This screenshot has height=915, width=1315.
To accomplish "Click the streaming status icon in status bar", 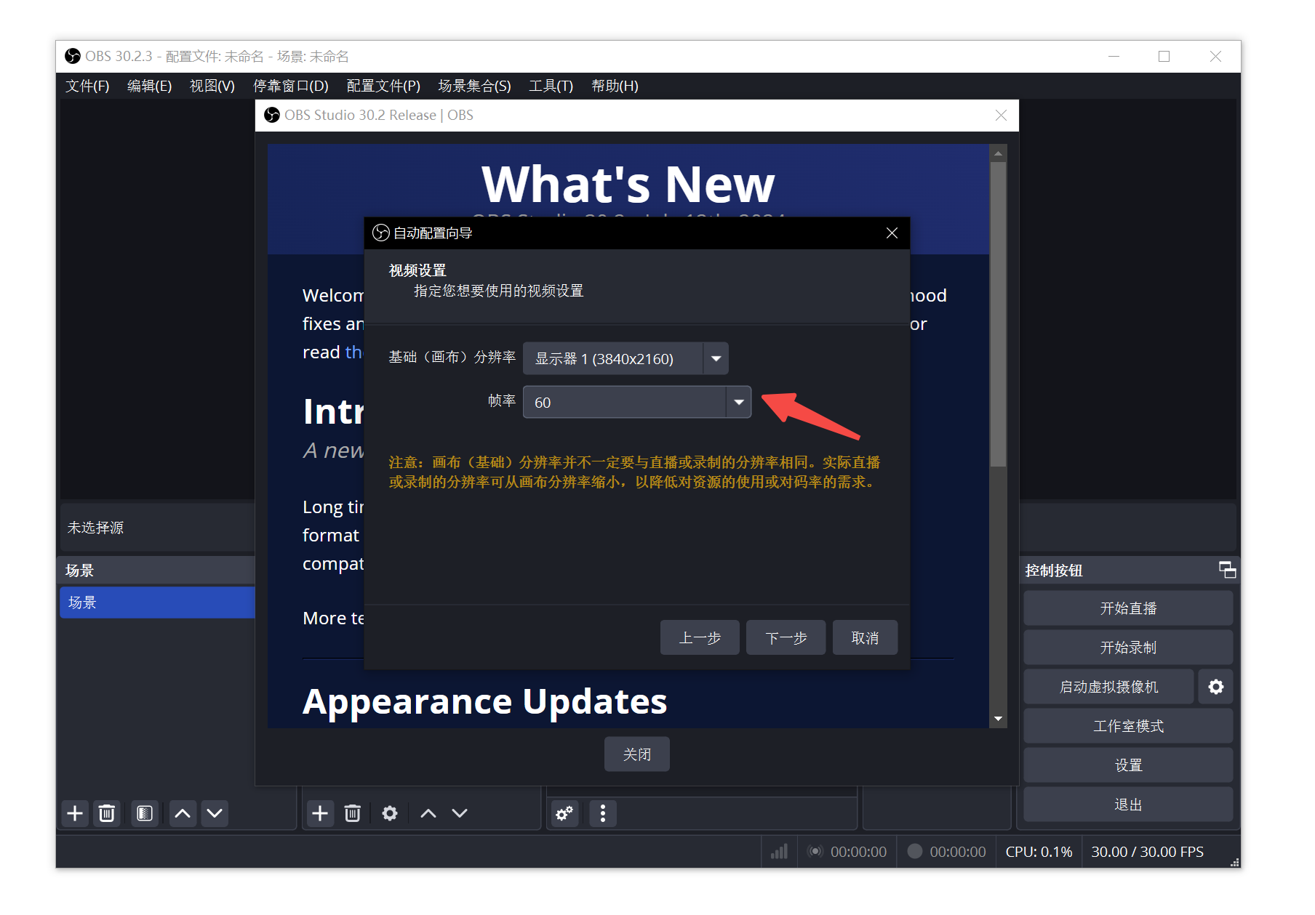I will pos(816,852).
